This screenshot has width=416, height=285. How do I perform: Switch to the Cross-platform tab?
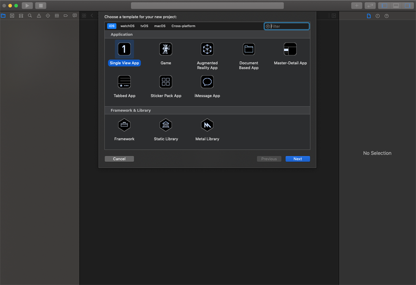point(183,26)
